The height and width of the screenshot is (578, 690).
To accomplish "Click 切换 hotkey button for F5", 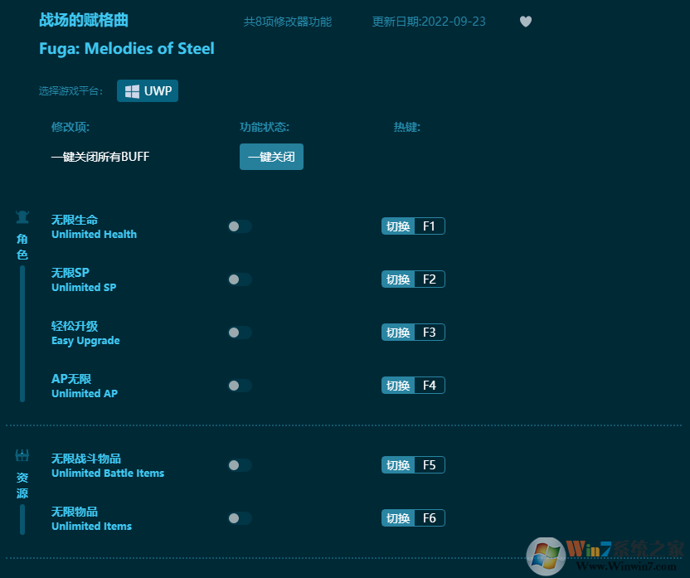I will [398, 465].
